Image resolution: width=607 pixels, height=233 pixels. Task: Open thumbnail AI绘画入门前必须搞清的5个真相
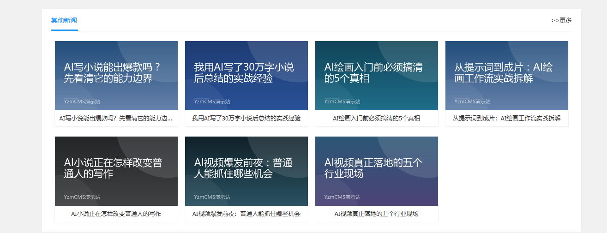coord(377,76)
